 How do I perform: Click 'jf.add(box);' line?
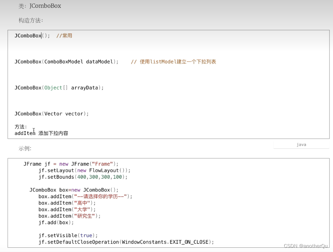point(56,222)
